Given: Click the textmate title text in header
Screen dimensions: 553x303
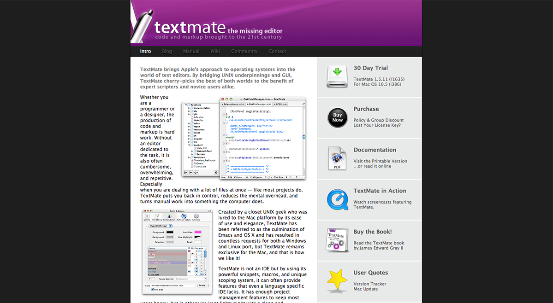Looking at the screenshot, I should (190, 28).
